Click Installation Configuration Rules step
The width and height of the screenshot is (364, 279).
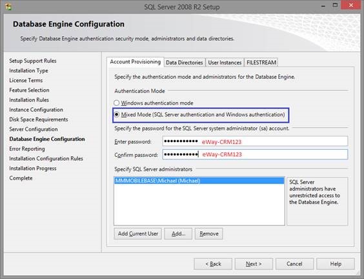[x=46, y=158]
